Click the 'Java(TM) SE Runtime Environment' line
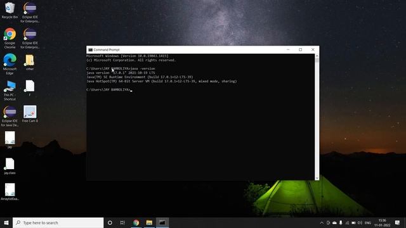Image resolution: width=406 pixels, height=228 pixels. [140, 77]
